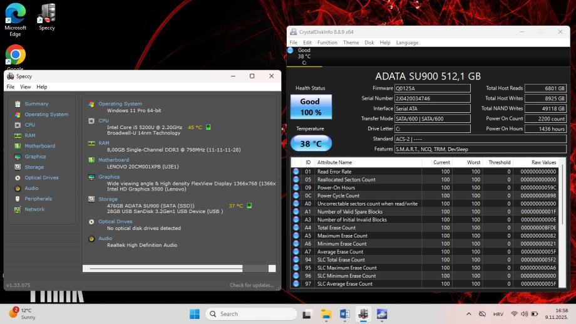Select the Read Error Rate attribute row
This screenshot has height=324, width=576.
424,172
